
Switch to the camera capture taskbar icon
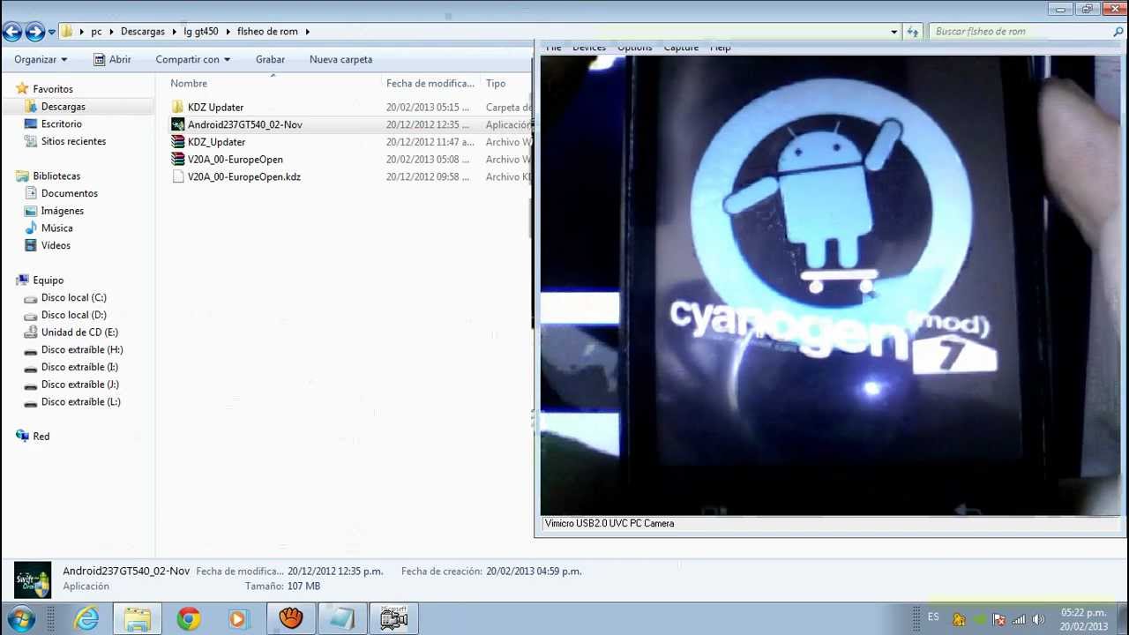coord(393,619)
